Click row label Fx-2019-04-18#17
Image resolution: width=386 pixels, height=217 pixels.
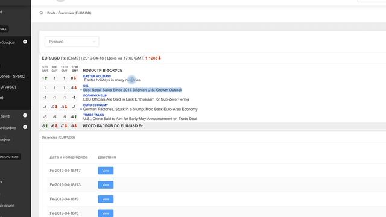[65, 171]
